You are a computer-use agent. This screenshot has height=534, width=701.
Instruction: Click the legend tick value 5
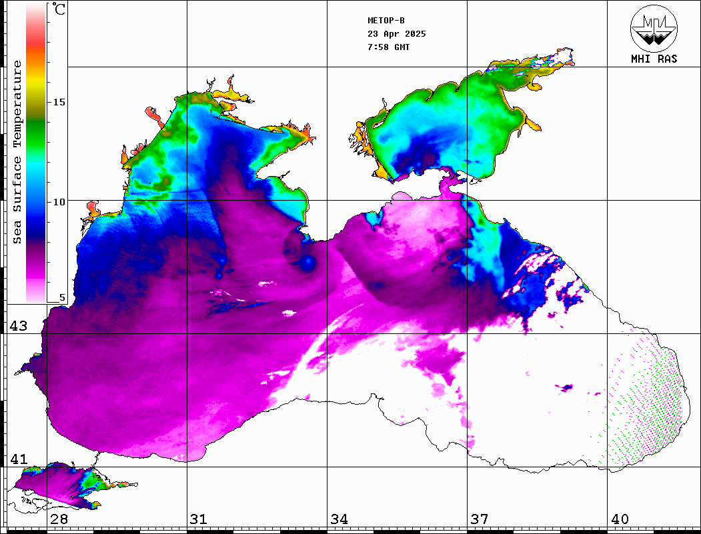coord(62,297)
